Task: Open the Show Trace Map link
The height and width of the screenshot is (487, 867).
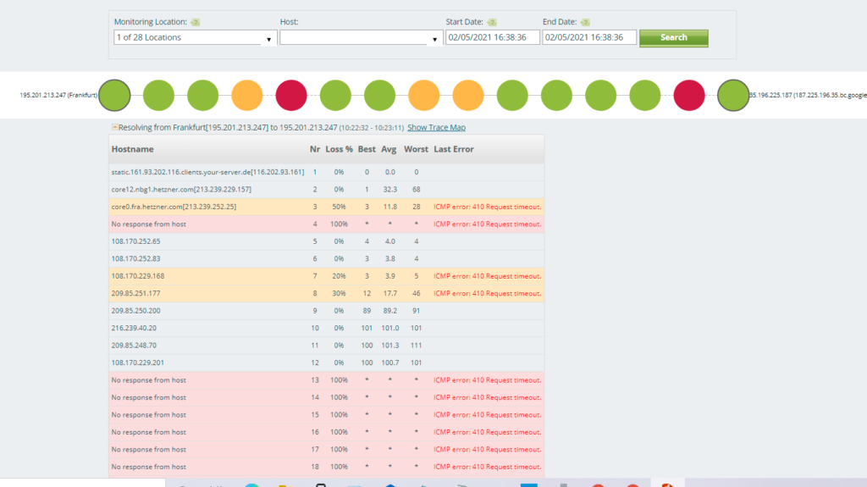Action: (x=436, y=128)
